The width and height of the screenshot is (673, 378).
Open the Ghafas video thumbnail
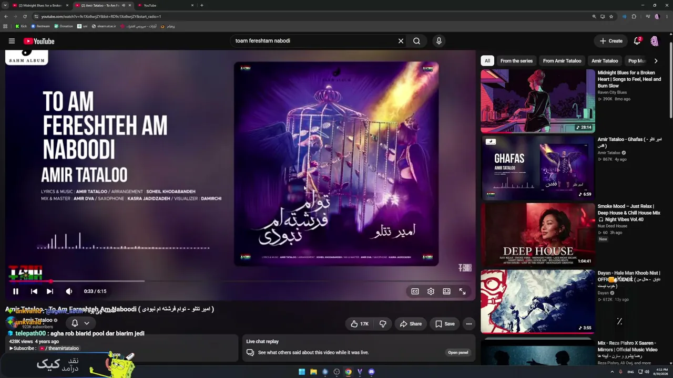click(x=538, y=168)
